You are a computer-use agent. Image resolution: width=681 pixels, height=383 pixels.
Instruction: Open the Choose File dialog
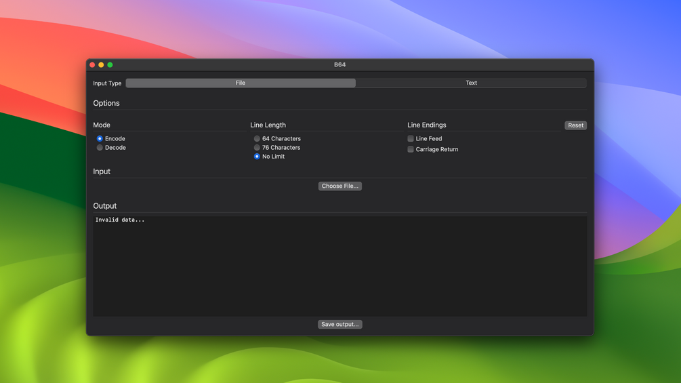click(x=340, y=186)
